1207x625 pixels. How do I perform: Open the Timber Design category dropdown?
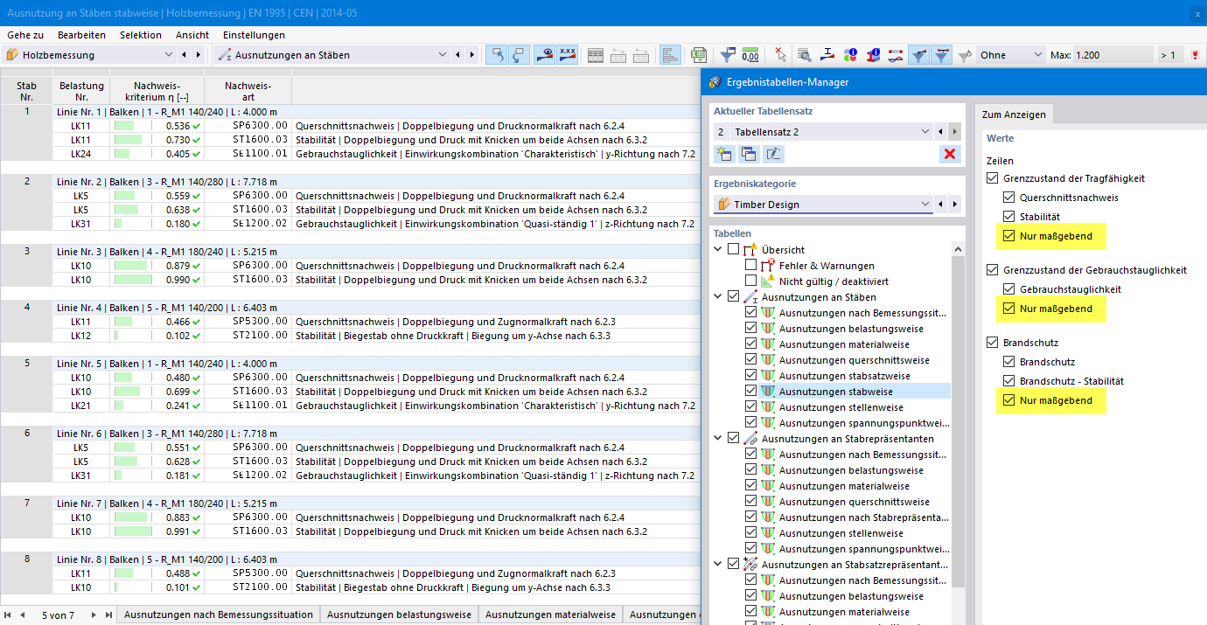(x=925, y=205)
